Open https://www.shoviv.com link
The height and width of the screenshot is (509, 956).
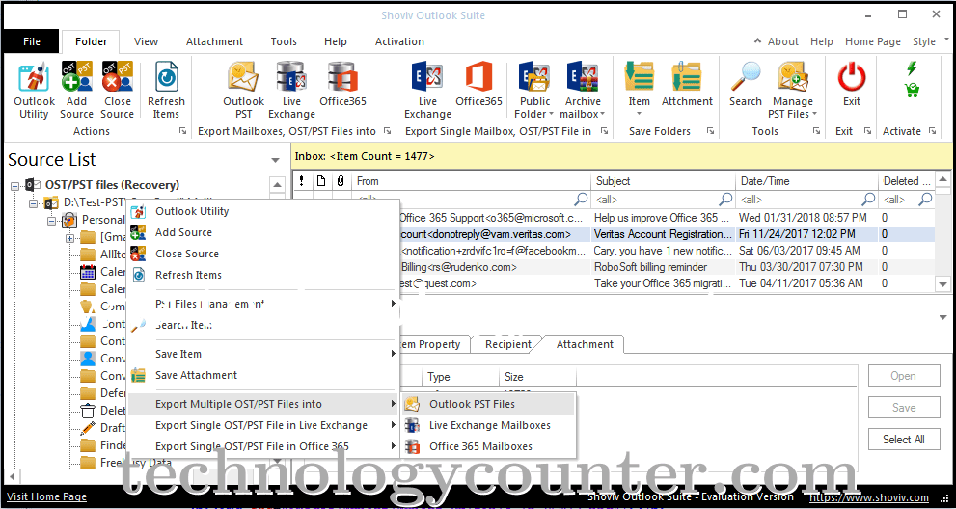pyautogui.click(x=869, y=497)
